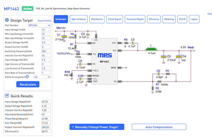The width and height of the screenshot is (212, 137).
Task: Open the Part Number dropdown
Action: [x=39, y=25]
